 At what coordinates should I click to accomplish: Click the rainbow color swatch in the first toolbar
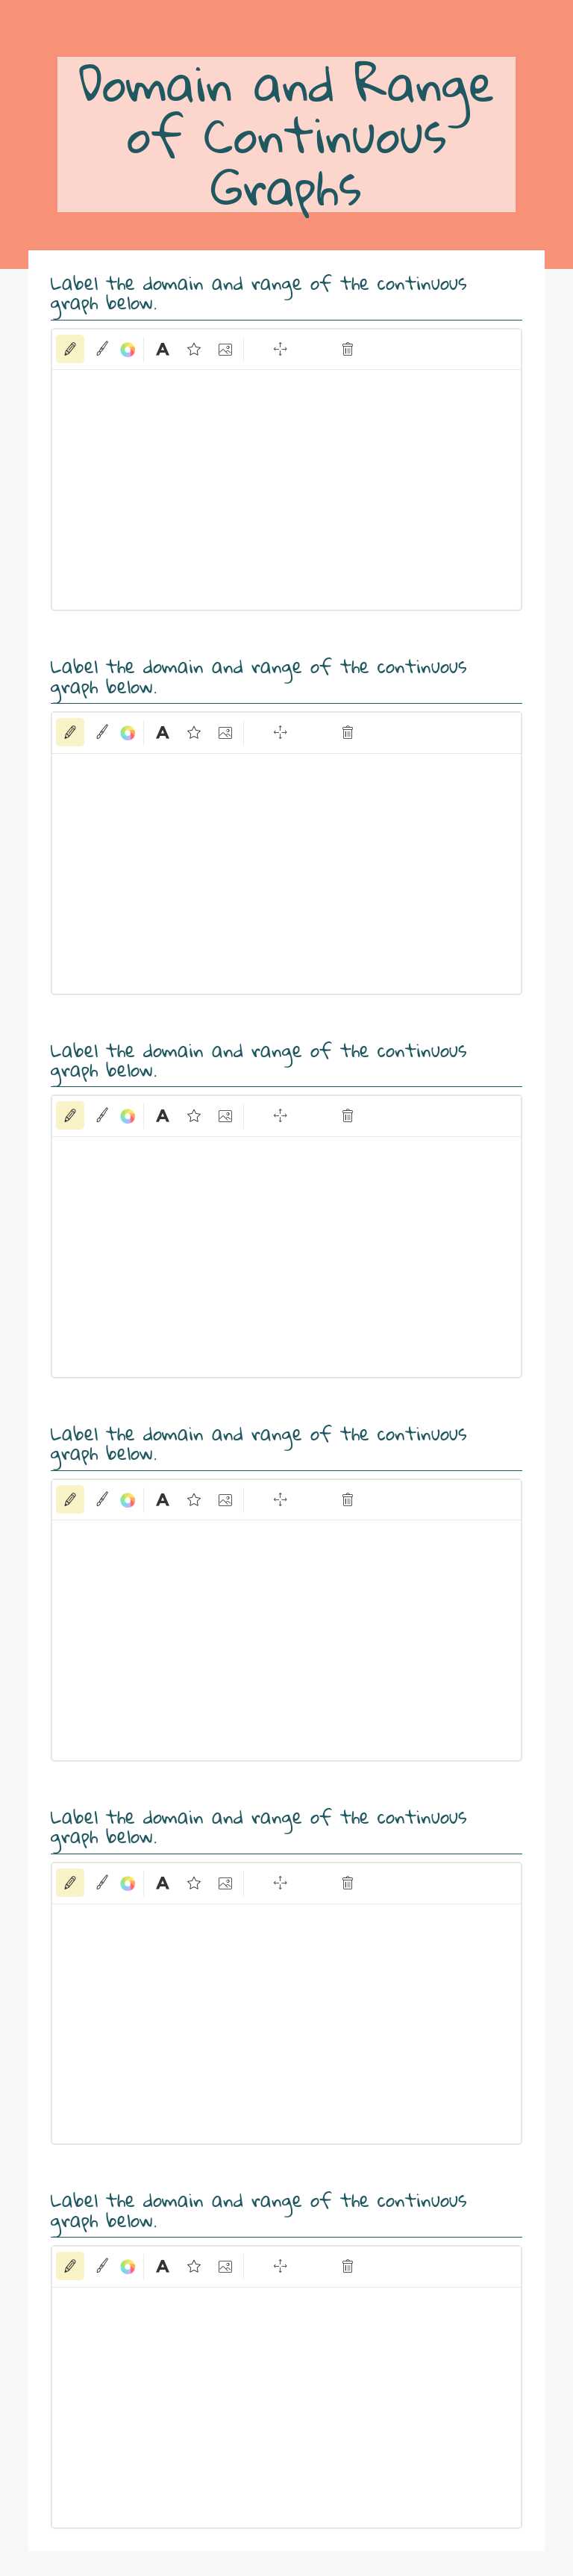coord(127,349)
